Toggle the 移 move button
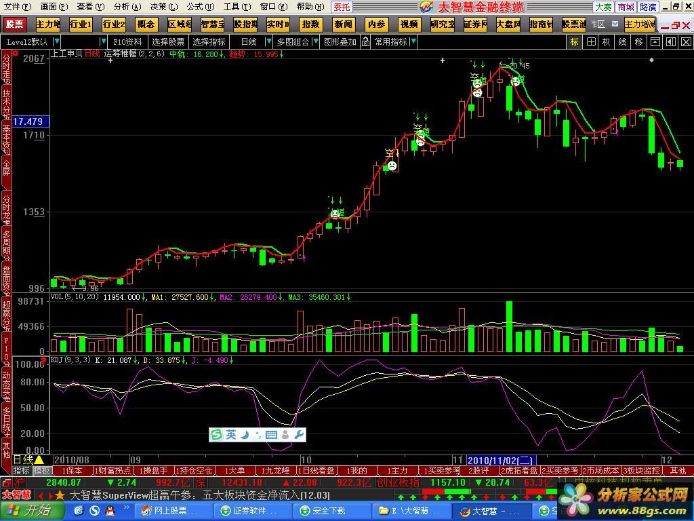The width and height of the screenshot is (694, 521). tap(638, 41)
